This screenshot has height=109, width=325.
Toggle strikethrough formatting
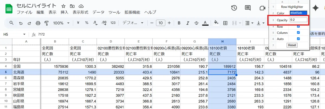tap(196, 23)
